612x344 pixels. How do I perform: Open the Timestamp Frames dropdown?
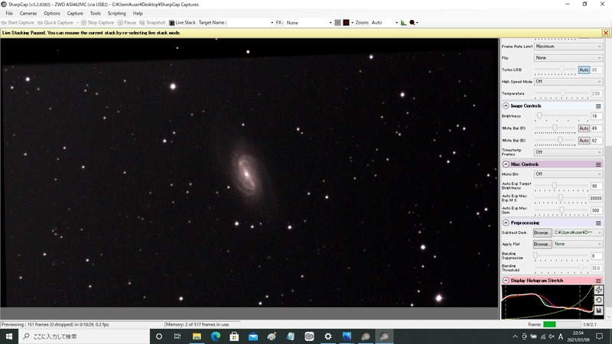[568, 152]
